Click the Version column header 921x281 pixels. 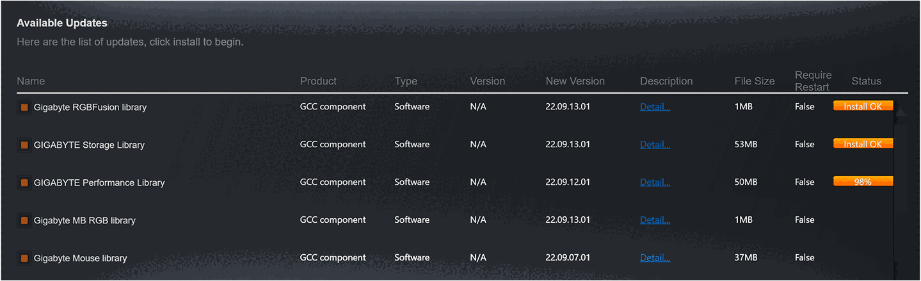pyautogui.click(x=488, y=81)
